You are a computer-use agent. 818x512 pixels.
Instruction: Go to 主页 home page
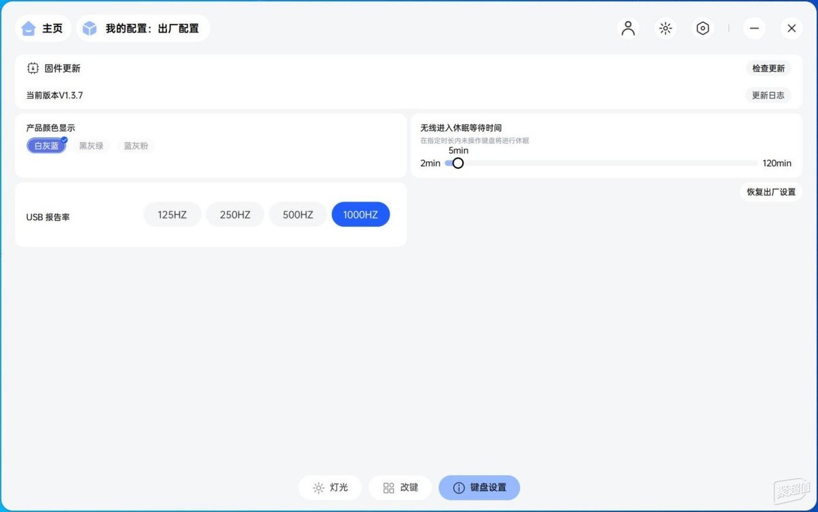44,29
